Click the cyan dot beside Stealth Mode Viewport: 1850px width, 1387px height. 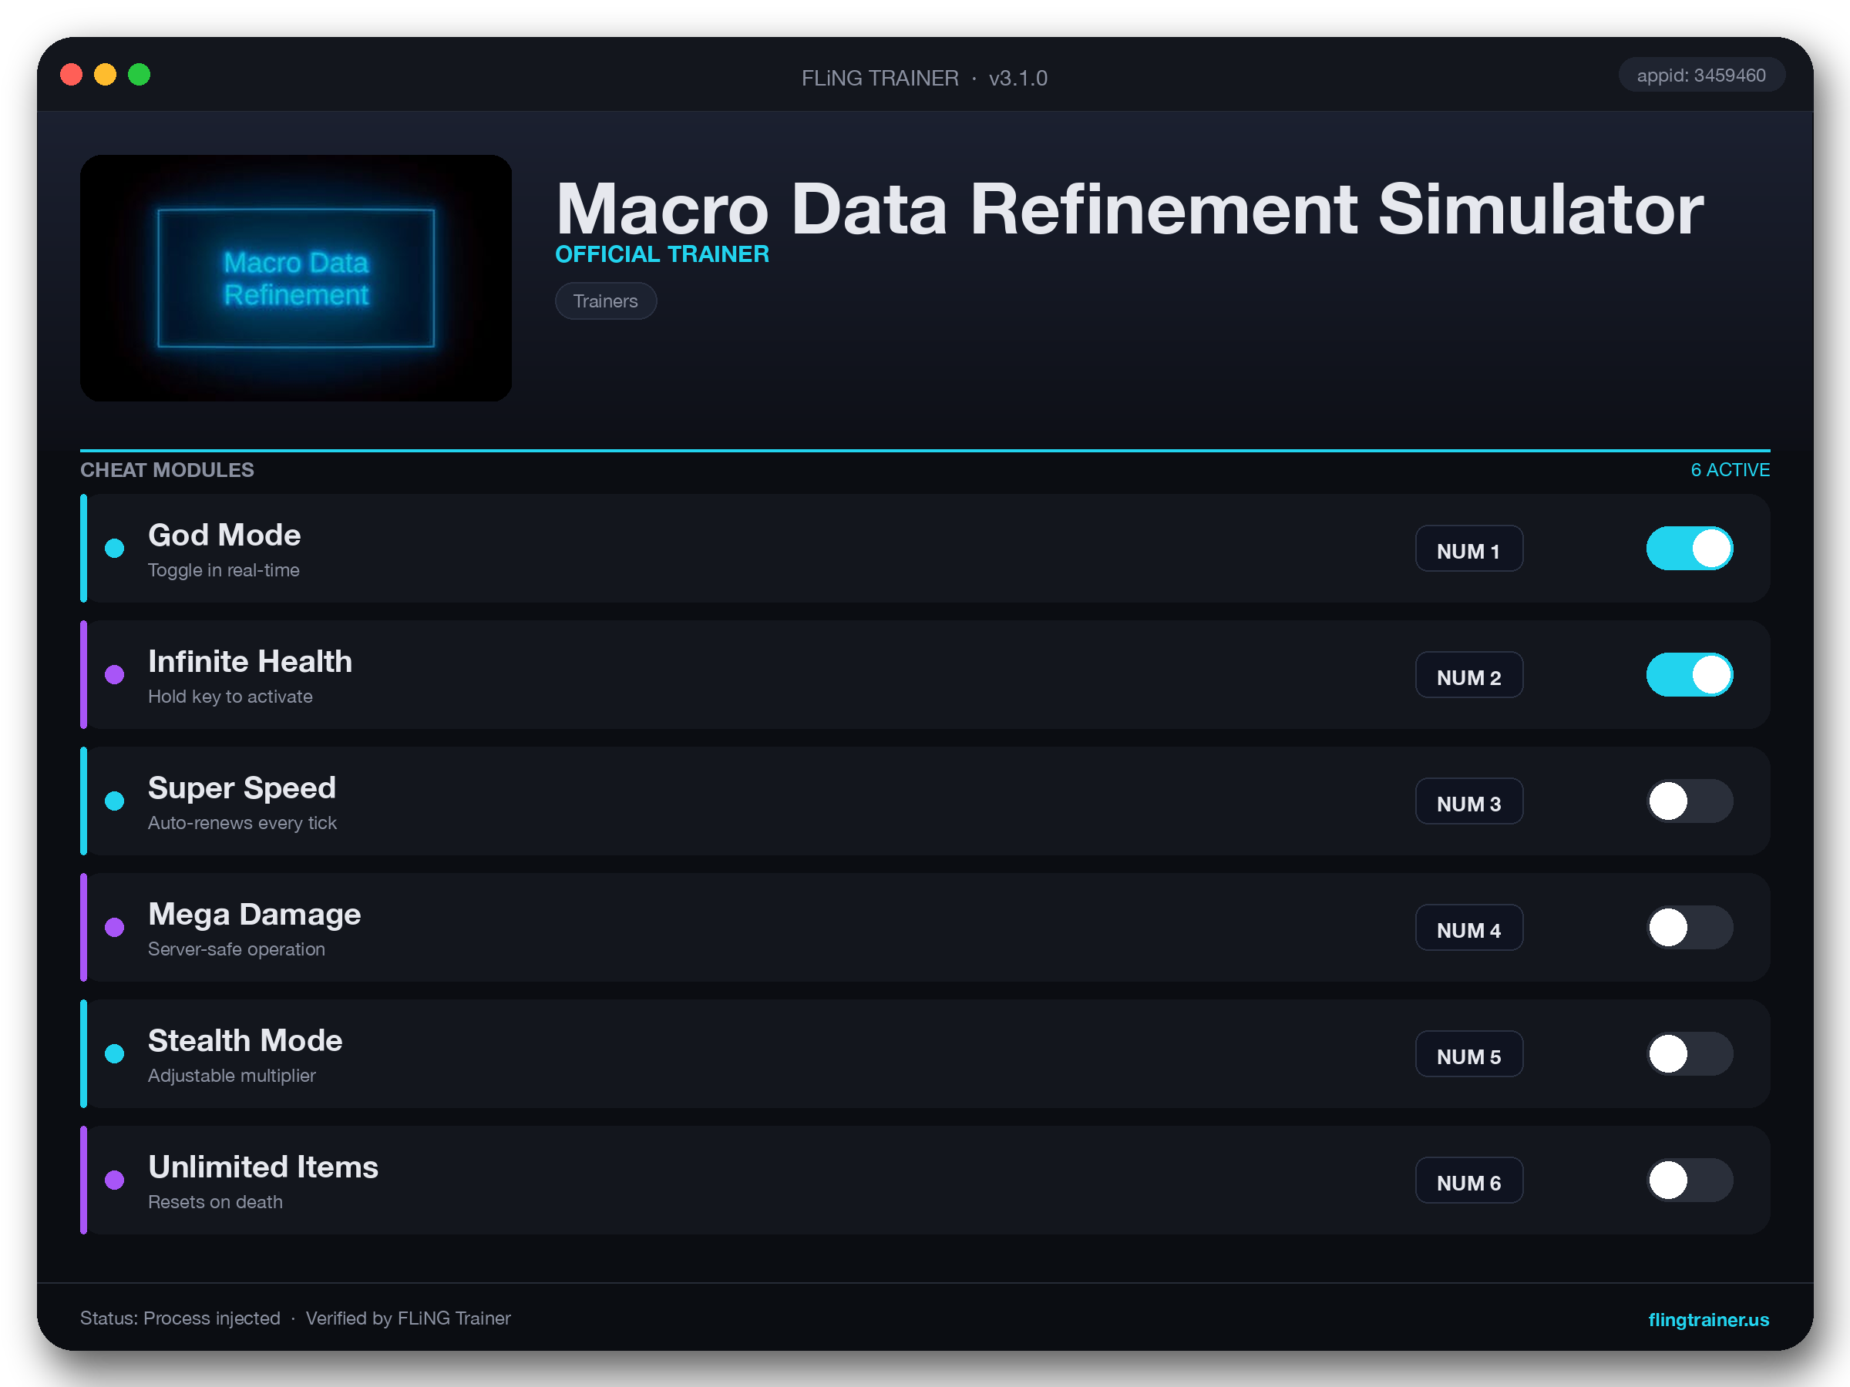115,1053
